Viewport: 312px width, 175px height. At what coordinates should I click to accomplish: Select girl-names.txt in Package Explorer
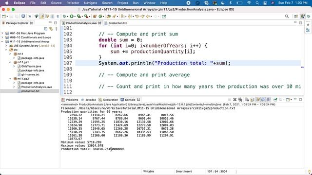[30, 74]
